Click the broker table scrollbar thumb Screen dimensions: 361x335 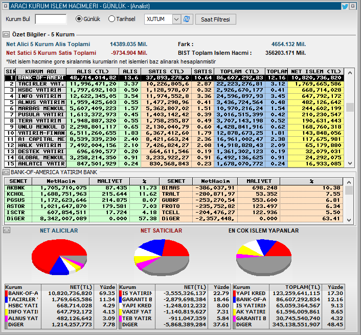pos(350,107)
